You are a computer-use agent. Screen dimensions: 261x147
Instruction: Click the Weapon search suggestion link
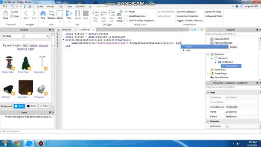point(43,45)
